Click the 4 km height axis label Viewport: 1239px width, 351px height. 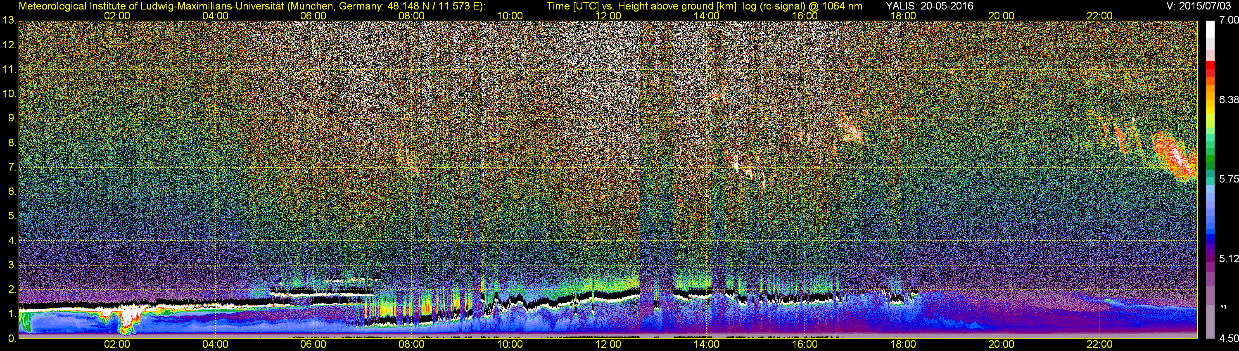coord(12,240)
